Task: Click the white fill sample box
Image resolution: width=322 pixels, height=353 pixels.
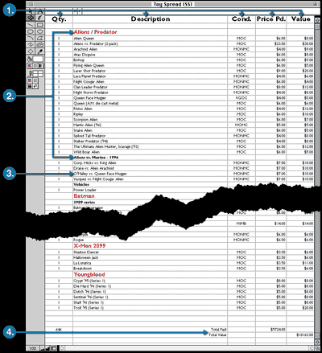Action: click(x=38, y=59)
